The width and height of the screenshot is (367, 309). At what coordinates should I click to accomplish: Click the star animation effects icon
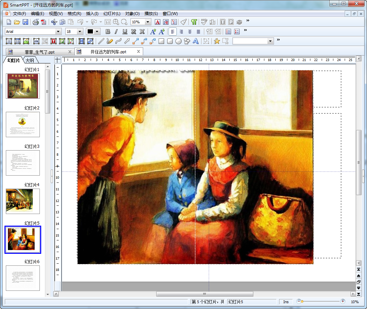point(217,41)
